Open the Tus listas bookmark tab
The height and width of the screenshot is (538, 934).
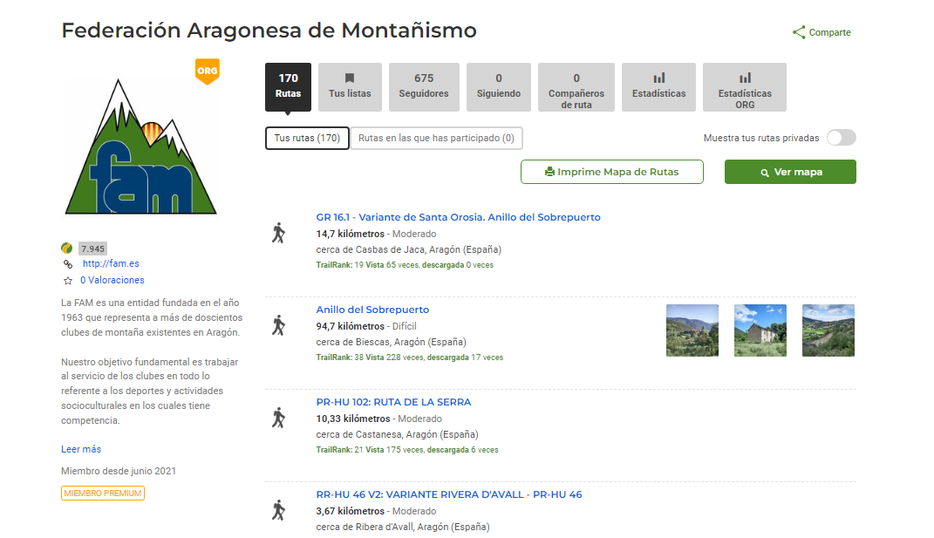coord(350,87)
